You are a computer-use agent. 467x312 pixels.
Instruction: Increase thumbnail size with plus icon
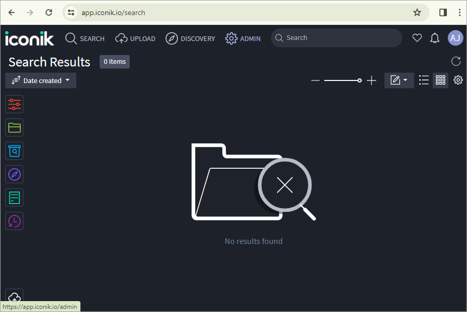[x=372, y=80]
